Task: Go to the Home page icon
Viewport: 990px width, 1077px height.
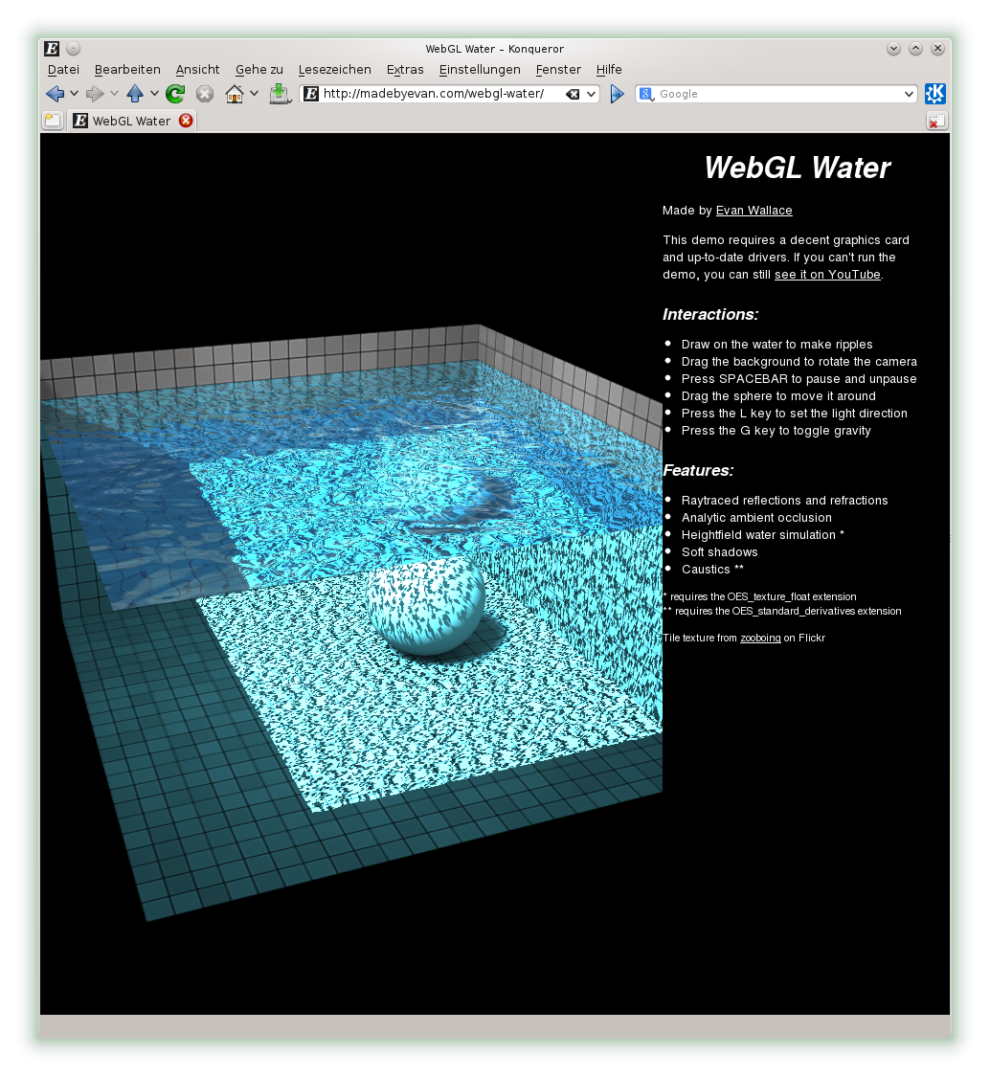Action: click(234, 94)
